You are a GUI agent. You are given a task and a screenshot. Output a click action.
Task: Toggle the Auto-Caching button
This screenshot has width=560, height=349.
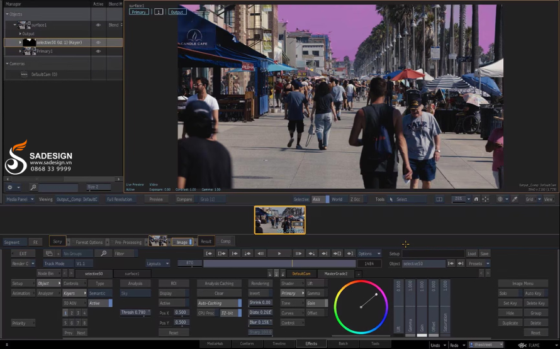tap(220, 303)
